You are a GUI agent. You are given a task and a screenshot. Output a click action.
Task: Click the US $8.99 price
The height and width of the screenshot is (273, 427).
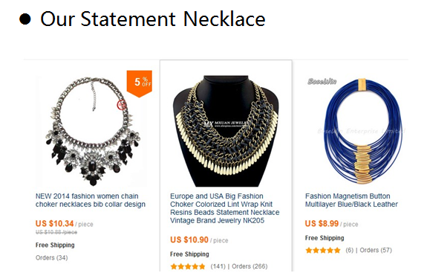pos(322,224)
